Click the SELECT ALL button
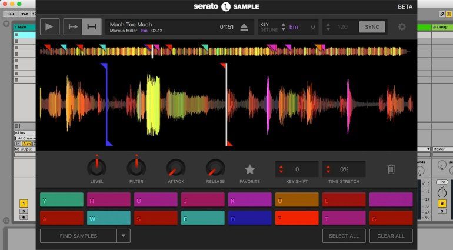Screen dimensions: 453x250 coord(344,236)
